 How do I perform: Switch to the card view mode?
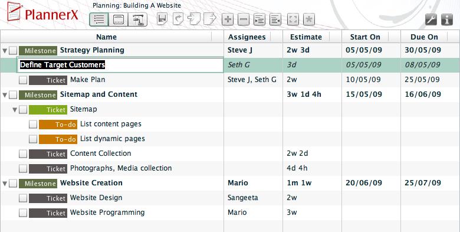point(118,19)
